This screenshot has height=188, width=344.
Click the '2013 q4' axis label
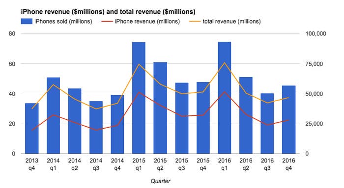pos(32,164)
